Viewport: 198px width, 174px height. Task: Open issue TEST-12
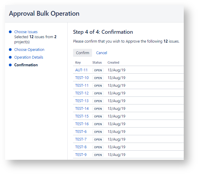82,93
